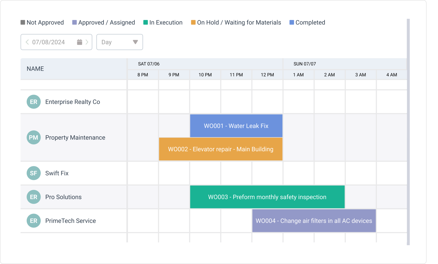Toggle the In Execution status filter
This screenshot has height=264, width=438.
[x=145, y=22]
